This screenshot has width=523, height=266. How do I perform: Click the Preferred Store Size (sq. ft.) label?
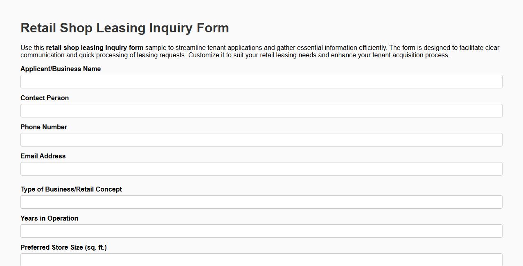[63, 247]
